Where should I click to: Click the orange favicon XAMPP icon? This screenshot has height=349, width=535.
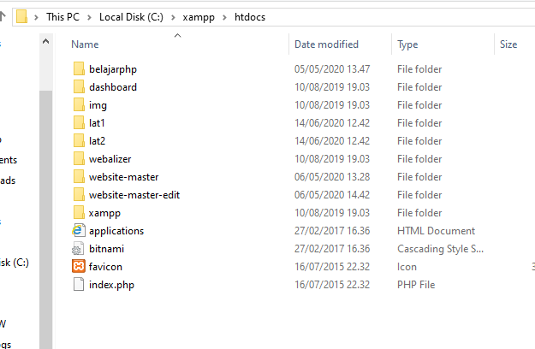pos(79,267)
